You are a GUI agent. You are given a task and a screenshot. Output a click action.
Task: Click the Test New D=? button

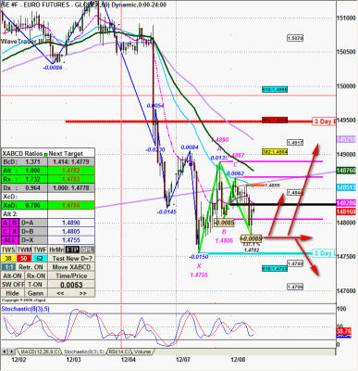click(71, 258)
